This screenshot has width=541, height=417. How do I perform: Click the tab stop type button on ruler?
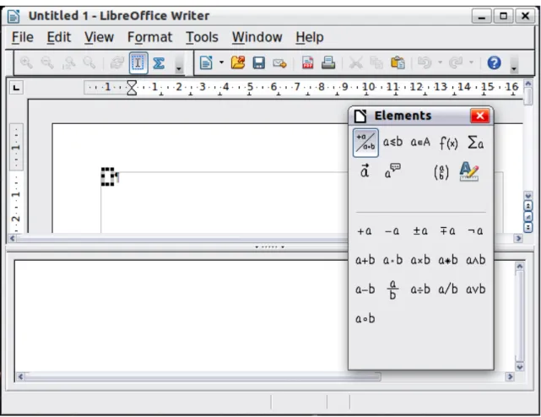16,88
